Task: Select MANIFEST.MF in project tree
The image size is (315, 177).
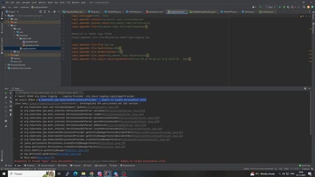Action: point(30,42)
